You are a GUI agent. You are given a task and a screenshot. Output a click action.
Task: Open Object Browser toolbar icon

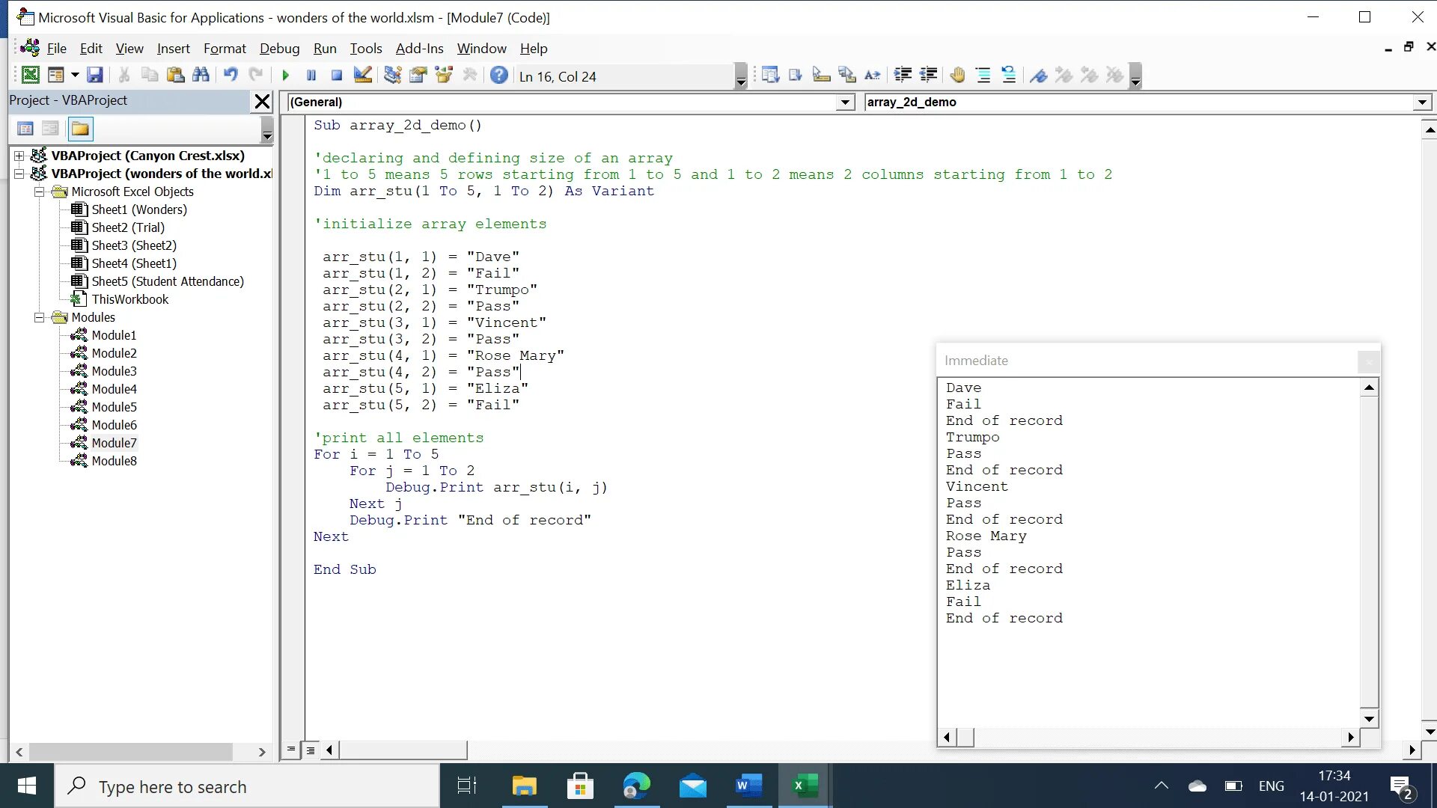click(x=444, y=76)
